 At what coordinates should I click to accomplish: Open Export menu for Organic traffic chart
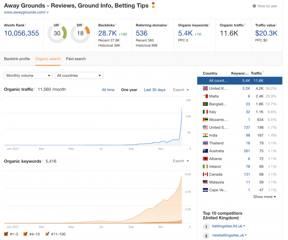[181, 90]
